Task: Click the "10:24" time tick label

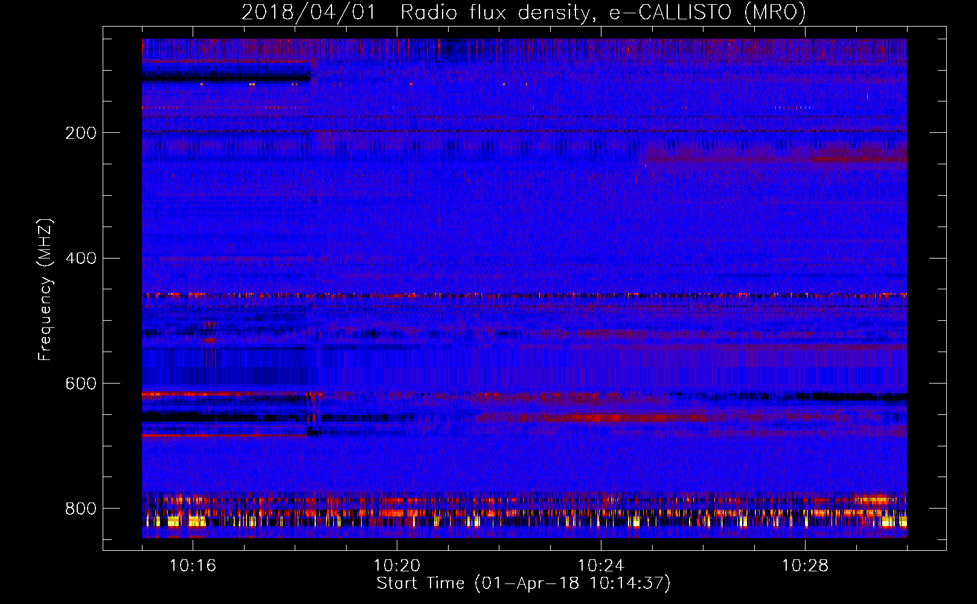Action: coord(601,565)
